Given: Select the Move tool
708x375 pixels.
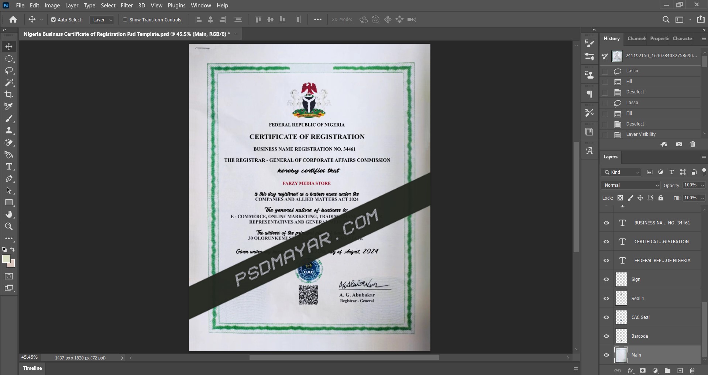Looking at the screenshot, I should (9, 47).
